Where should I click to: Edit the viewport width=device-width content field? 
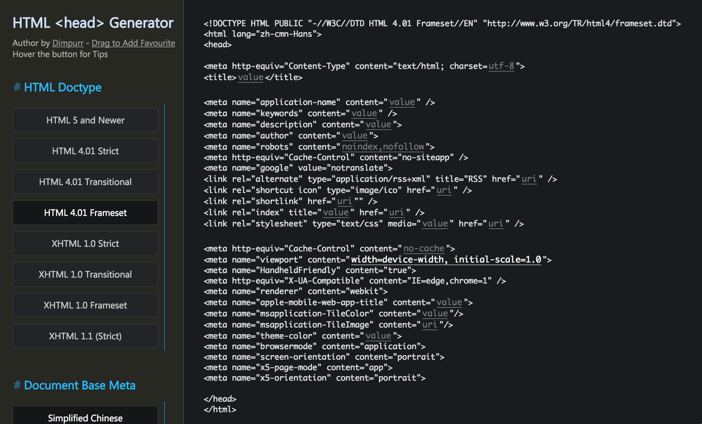click(446, 260)
